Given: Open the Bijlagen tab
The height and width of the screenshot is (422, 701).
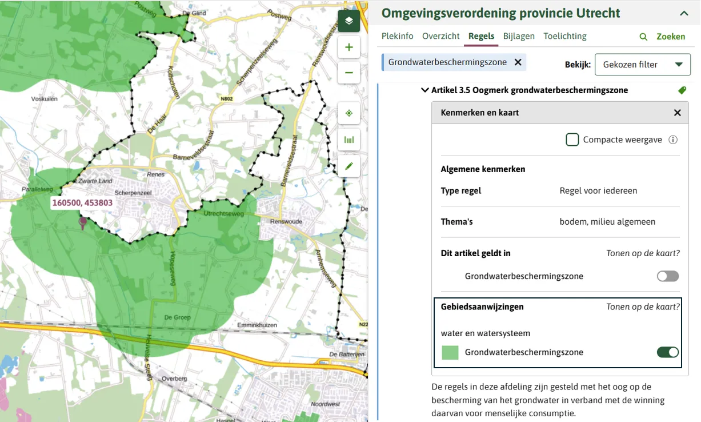Looking at the screenshot, I should coord(519,36).
